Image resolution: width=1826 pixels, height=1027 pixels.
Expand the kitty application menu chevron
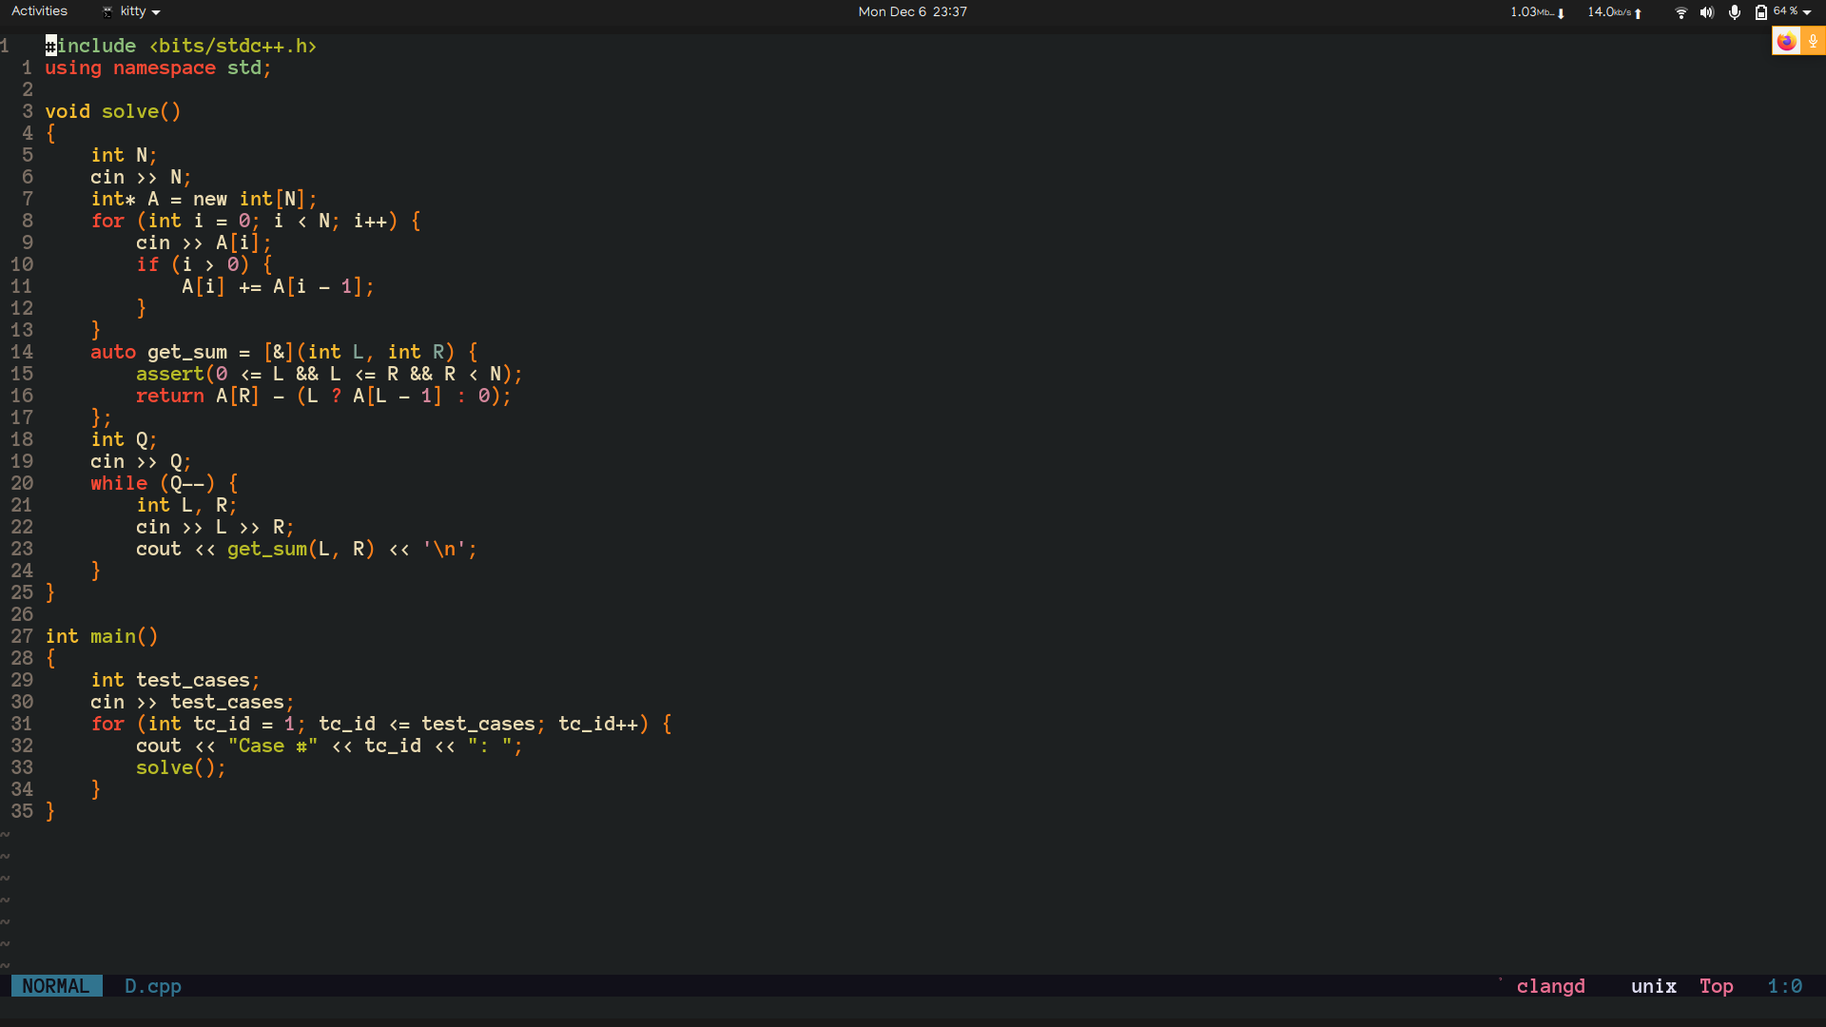[x=155, y=12]
